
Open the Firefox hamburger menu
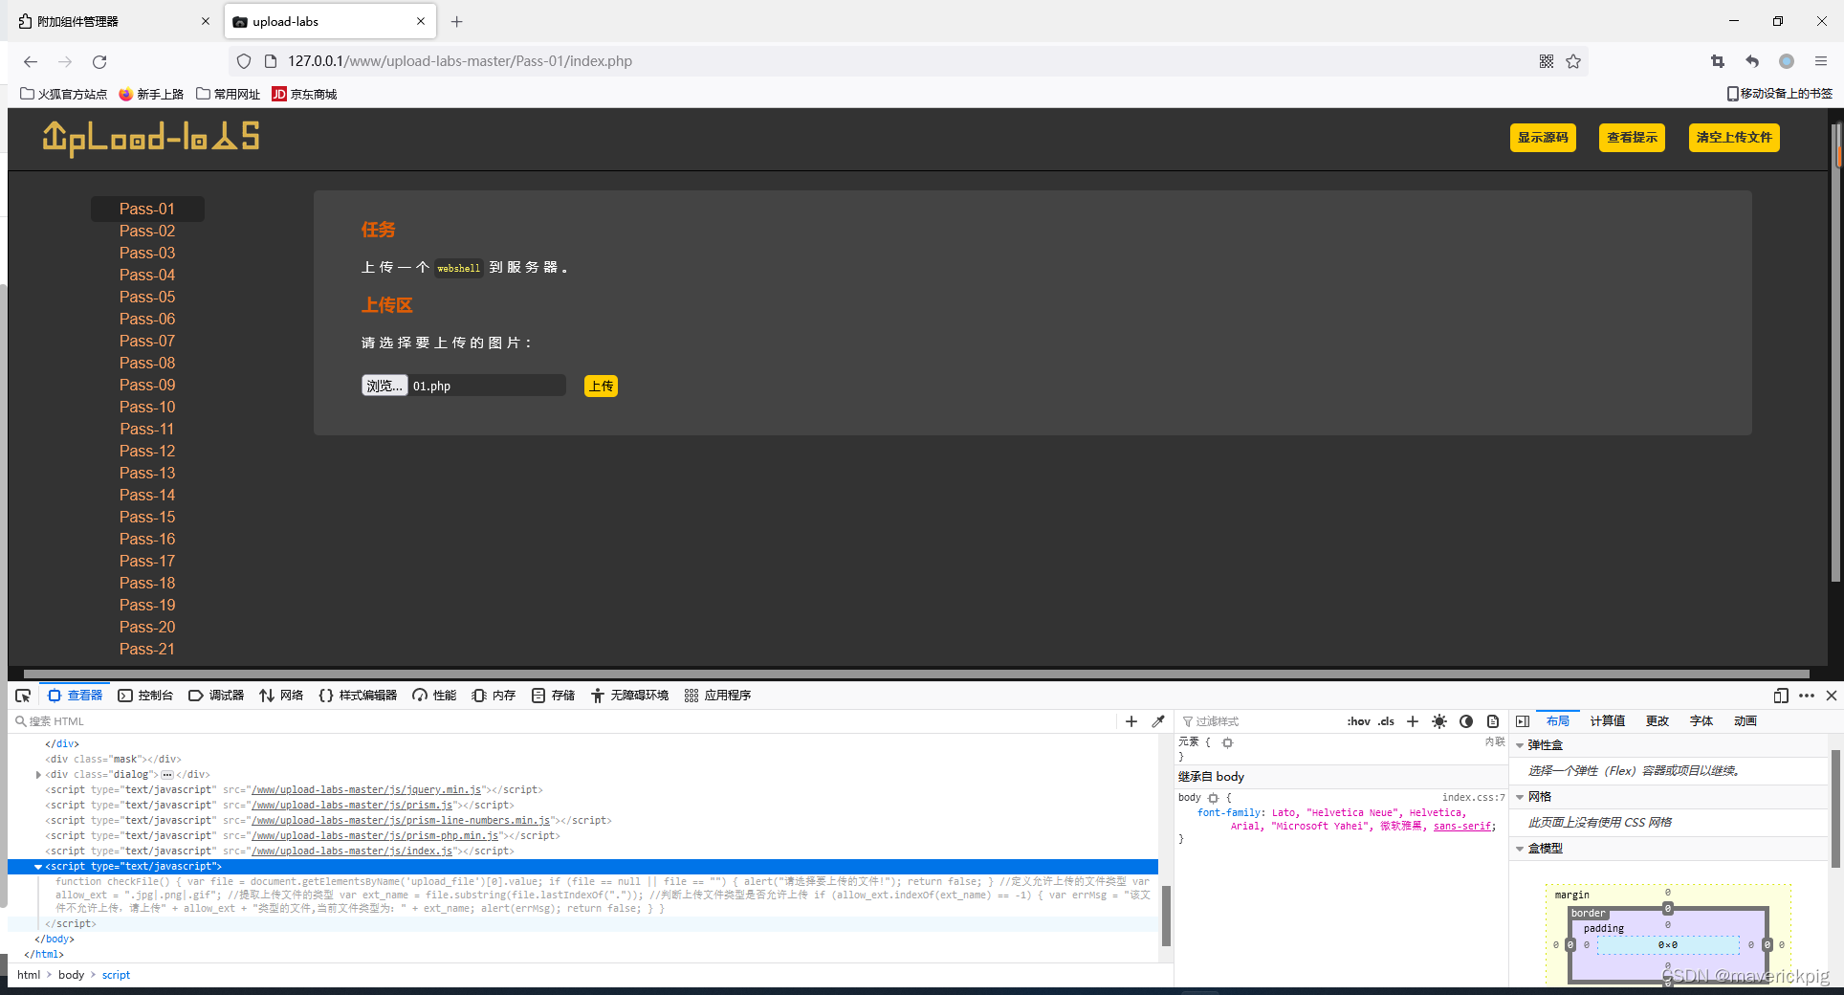point(1821,61)
